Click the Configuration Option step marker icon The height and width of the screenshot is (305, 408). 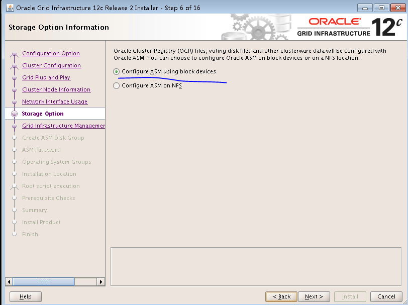[x=14, y=54]
